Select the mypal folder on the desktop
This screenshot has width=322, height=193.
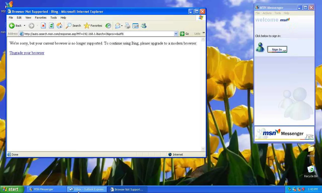(x=311, y=151)
